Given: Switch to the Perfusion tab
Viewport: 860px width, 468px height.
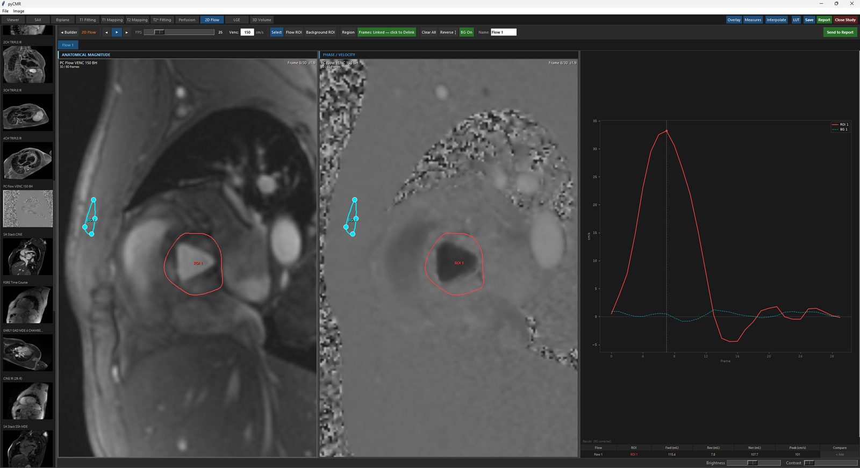Looking at the screenshot, I should click(x=187, y=20).
